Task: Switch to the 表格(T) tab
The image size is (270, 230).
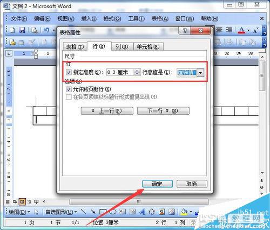Action: pos(75,47)
